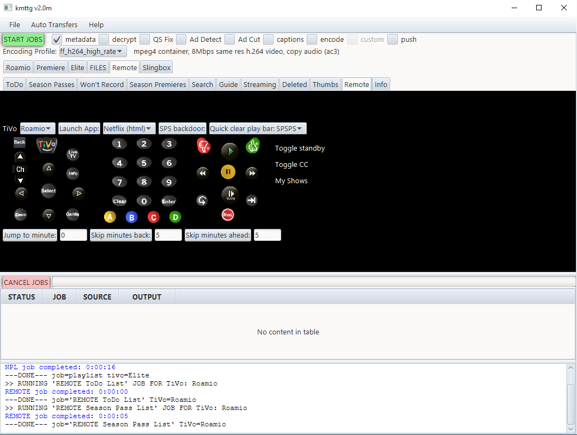Screen dimensions: 577x435
Task: Switch to the Streaming tab
Action: pyautogui.click(x=259, y=84)
